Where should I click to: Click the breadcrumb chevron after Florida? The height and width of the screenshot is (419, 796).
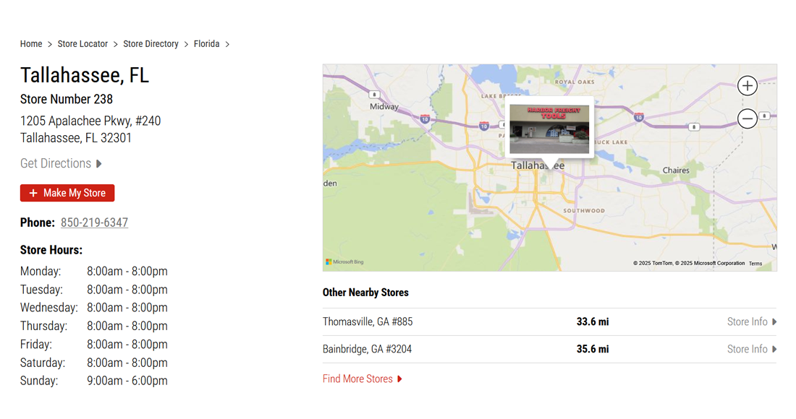(x=227, y=43)
